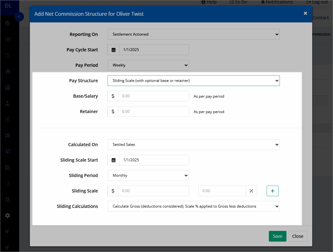The width and height of the screenshot is (333, 252).
Task: Open the Calculated On dropdown
Action: click(193, 145)
